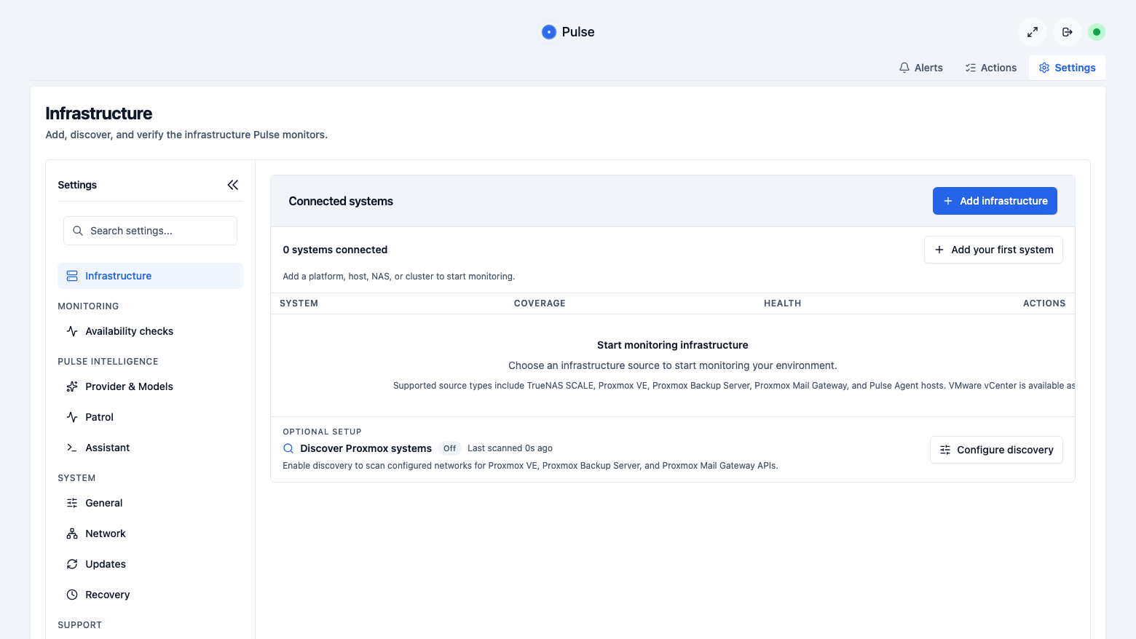Focus the Search settings input field

150,231
